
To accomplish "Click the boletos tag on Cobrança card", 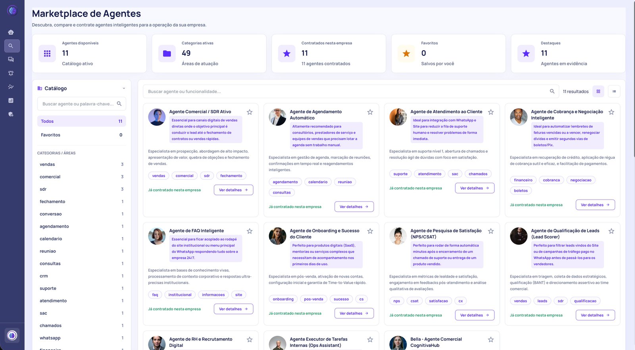I will tap(521, 190).
